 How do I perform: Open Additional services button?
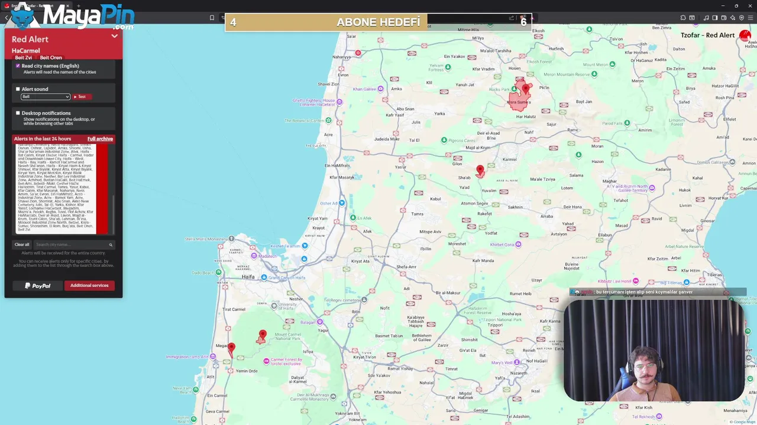tap(89, 286)
